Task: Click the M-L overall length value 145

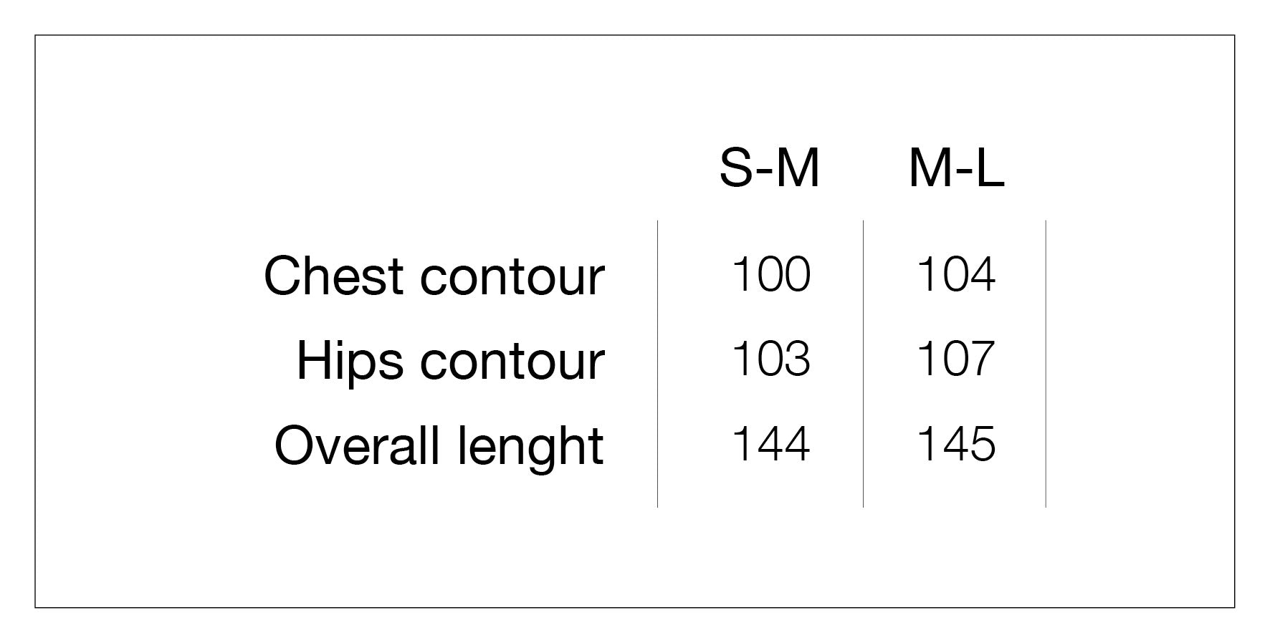Action: [956, 444]
